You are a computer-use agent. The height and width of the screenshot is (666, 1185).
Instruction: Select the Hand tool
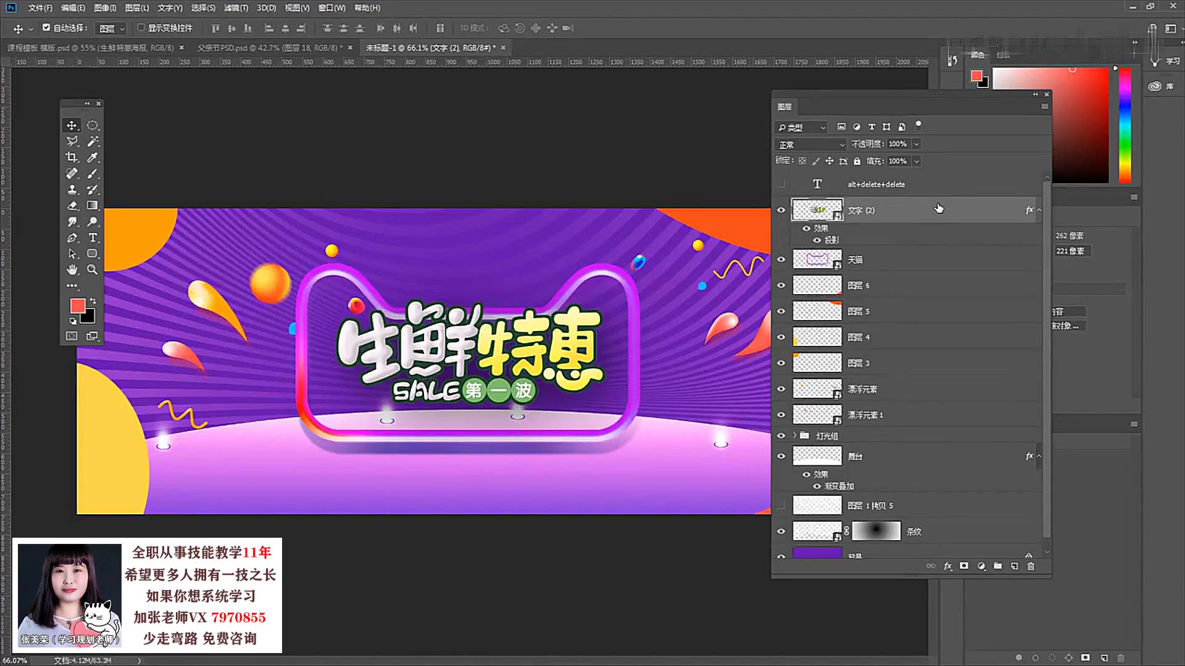(x=72, y=269)
